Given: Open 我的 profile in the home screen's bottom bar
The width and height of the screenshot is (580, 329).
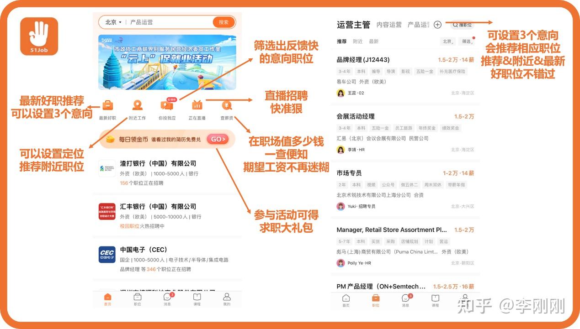Looking at the screenshot, I should (x=227, y=299).
